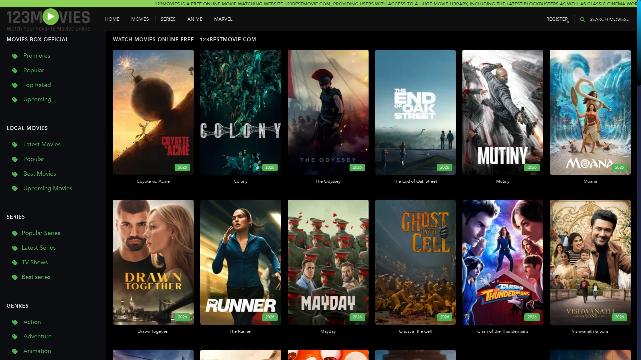Click the tag icon beside Upcoming
The width and height of the screenshot is (641, 360).
[x=15, y=100]
